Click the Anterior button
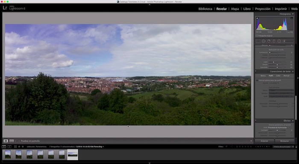The width and height of the screenshot is (299, 164). point(264,141)
